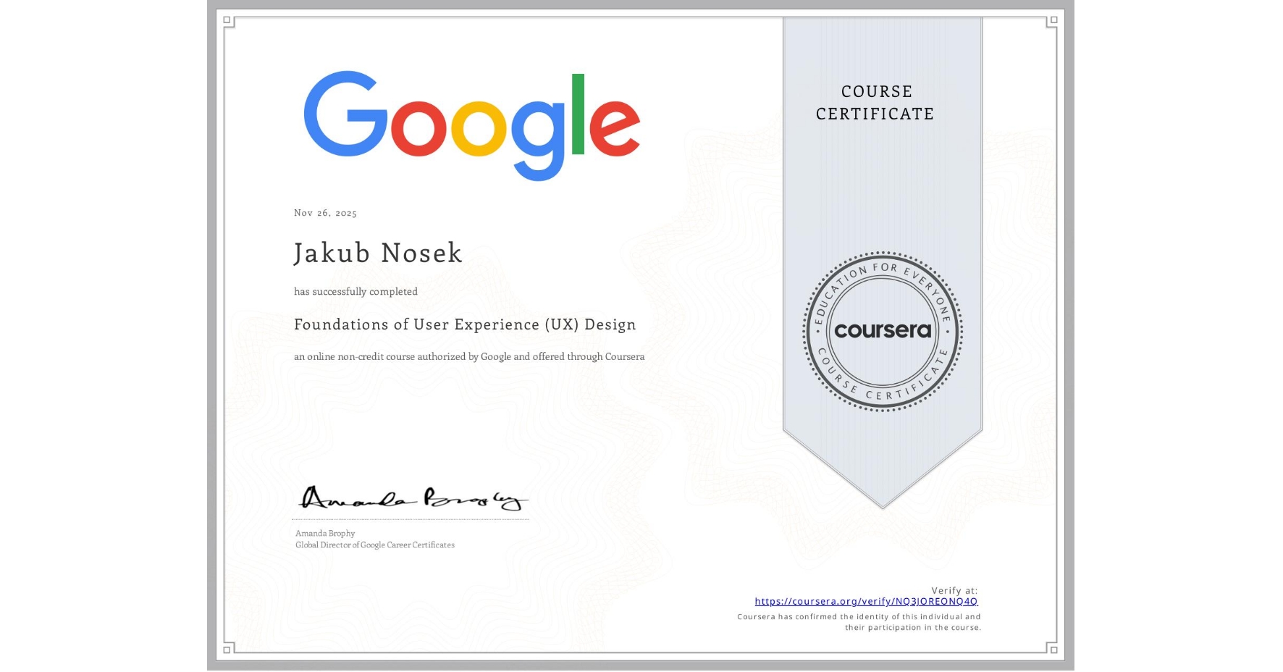
Task: Select the Coursera identity confirmation disclaimer
Action: coord(858,622)
